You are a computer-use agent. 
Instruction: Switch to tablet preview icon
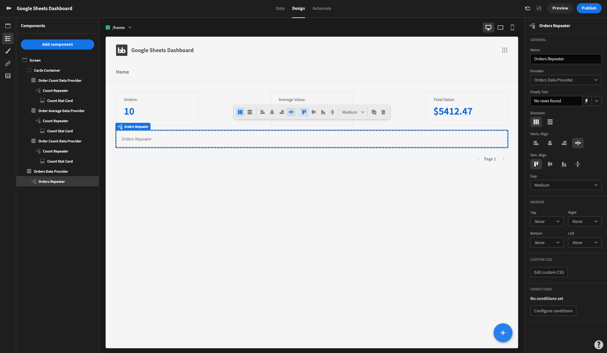500,27
